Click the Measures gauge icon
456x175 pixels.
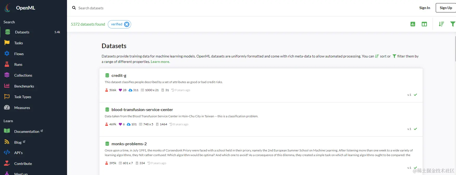(x=7, y=107)
